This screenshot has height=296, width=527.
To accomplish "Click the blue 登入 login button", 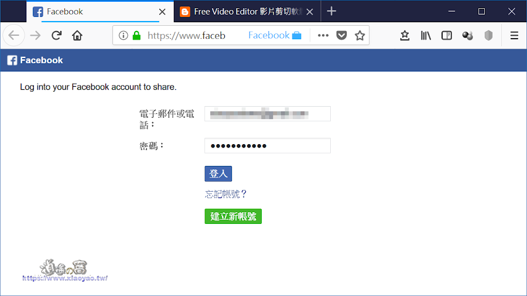I will coord(218,173).
